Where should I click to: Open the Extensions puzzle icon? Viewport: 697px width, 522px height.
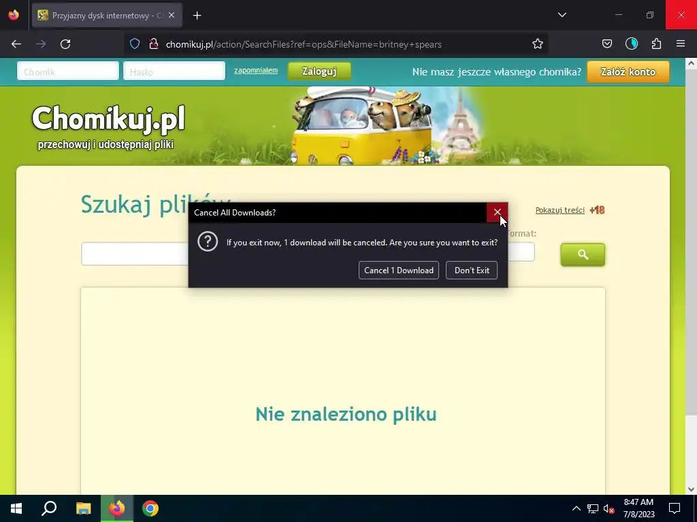(x=656, y=44)
